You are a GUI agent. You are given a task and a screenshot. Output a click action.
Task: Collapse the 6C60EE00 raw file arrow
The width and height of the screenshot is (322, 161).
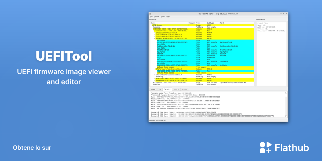tap(153, 31)
